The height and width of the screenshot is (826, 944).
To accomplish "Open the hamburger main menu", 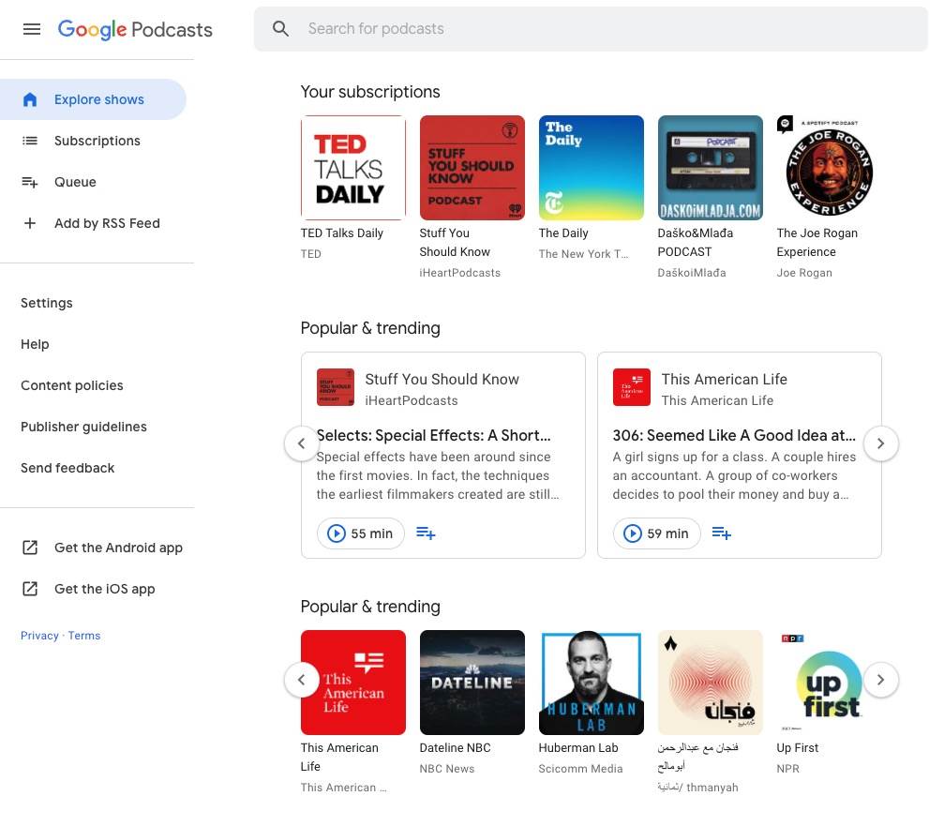I will click(32, 29).
